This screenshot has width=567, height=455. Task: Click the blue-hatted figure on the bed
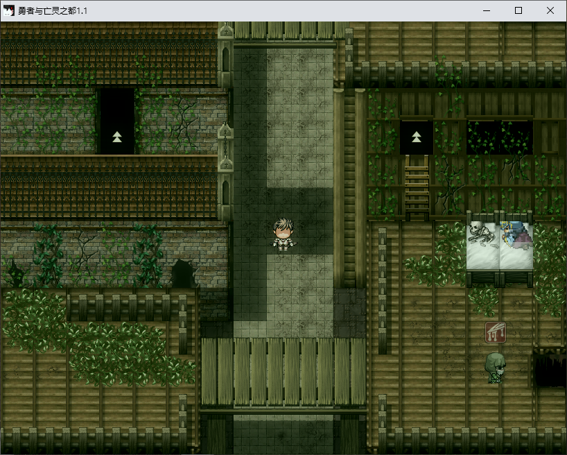click(516, 234)
